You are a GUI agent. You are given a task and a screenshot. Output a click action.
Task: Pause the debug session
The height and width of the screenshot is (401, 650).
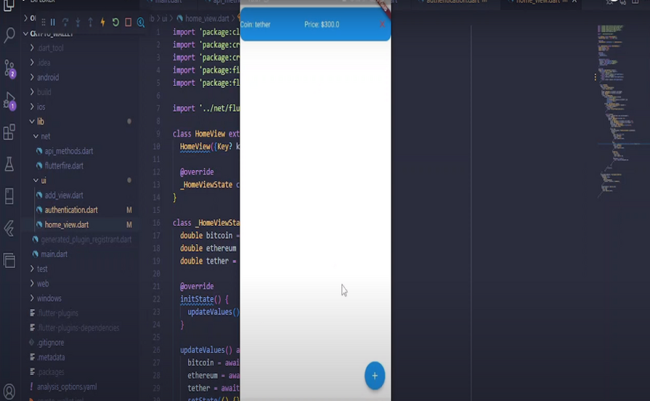(x=52, y=22)
